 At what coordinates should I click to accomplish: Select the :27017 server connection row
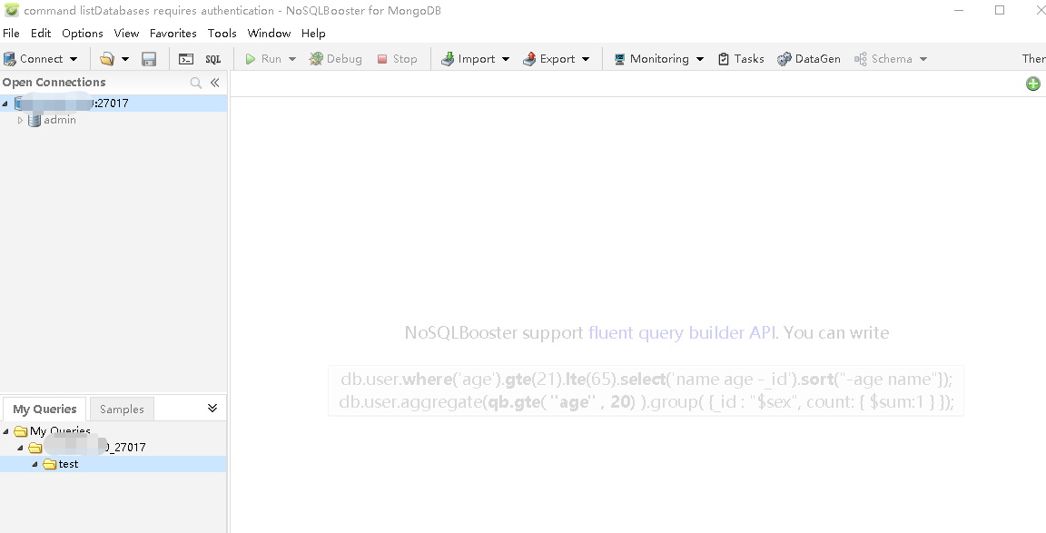[x=113, y=104]
